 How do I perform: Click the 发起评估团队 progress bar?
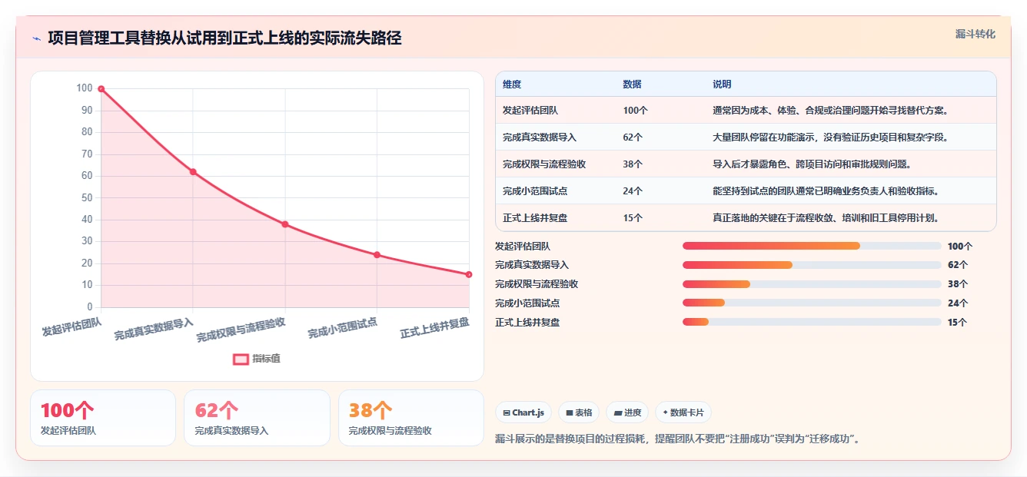(x=812, y=246)
